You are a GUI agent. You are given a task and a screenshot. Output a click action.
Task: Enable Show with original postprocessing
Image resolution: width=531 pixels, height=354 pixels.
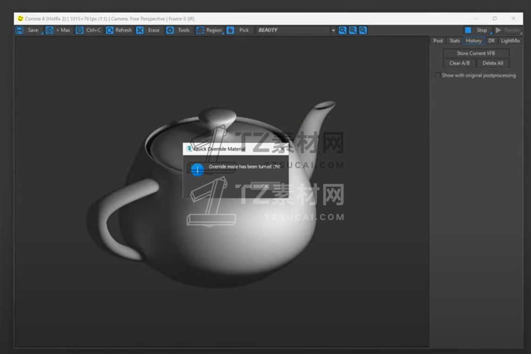437,75
